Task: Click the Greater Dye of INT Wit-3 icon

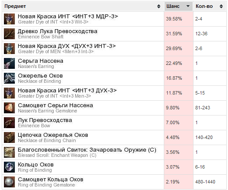Action: click(9, 19)
